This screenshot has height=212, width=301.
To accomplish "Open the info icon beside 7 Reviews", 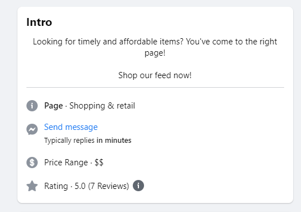I will (138, 186).
